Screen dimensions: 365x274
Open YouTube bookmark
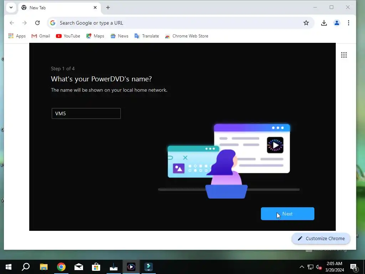68,36
